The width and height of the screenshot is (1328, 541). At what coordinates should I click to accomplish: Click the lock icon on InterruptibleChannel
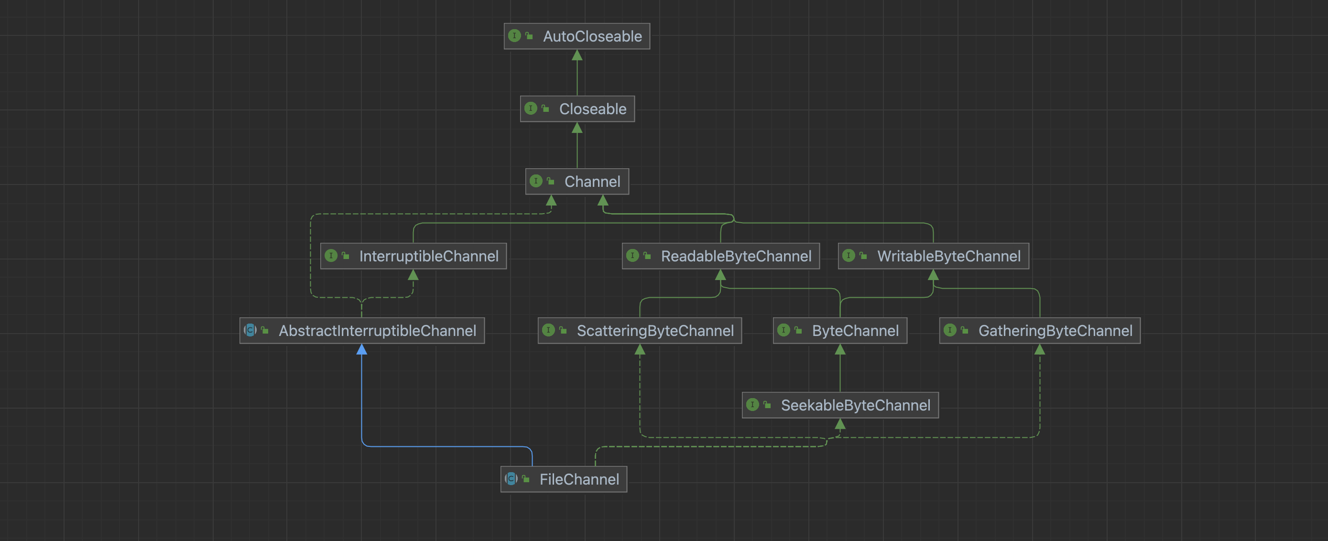(346, 256)
